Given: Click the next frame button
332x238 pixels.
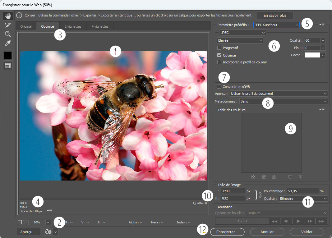Looking at the screenshot, I should [310, 221].
